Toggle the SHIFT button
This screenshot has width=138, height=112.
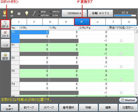click(x=9, y=107)
